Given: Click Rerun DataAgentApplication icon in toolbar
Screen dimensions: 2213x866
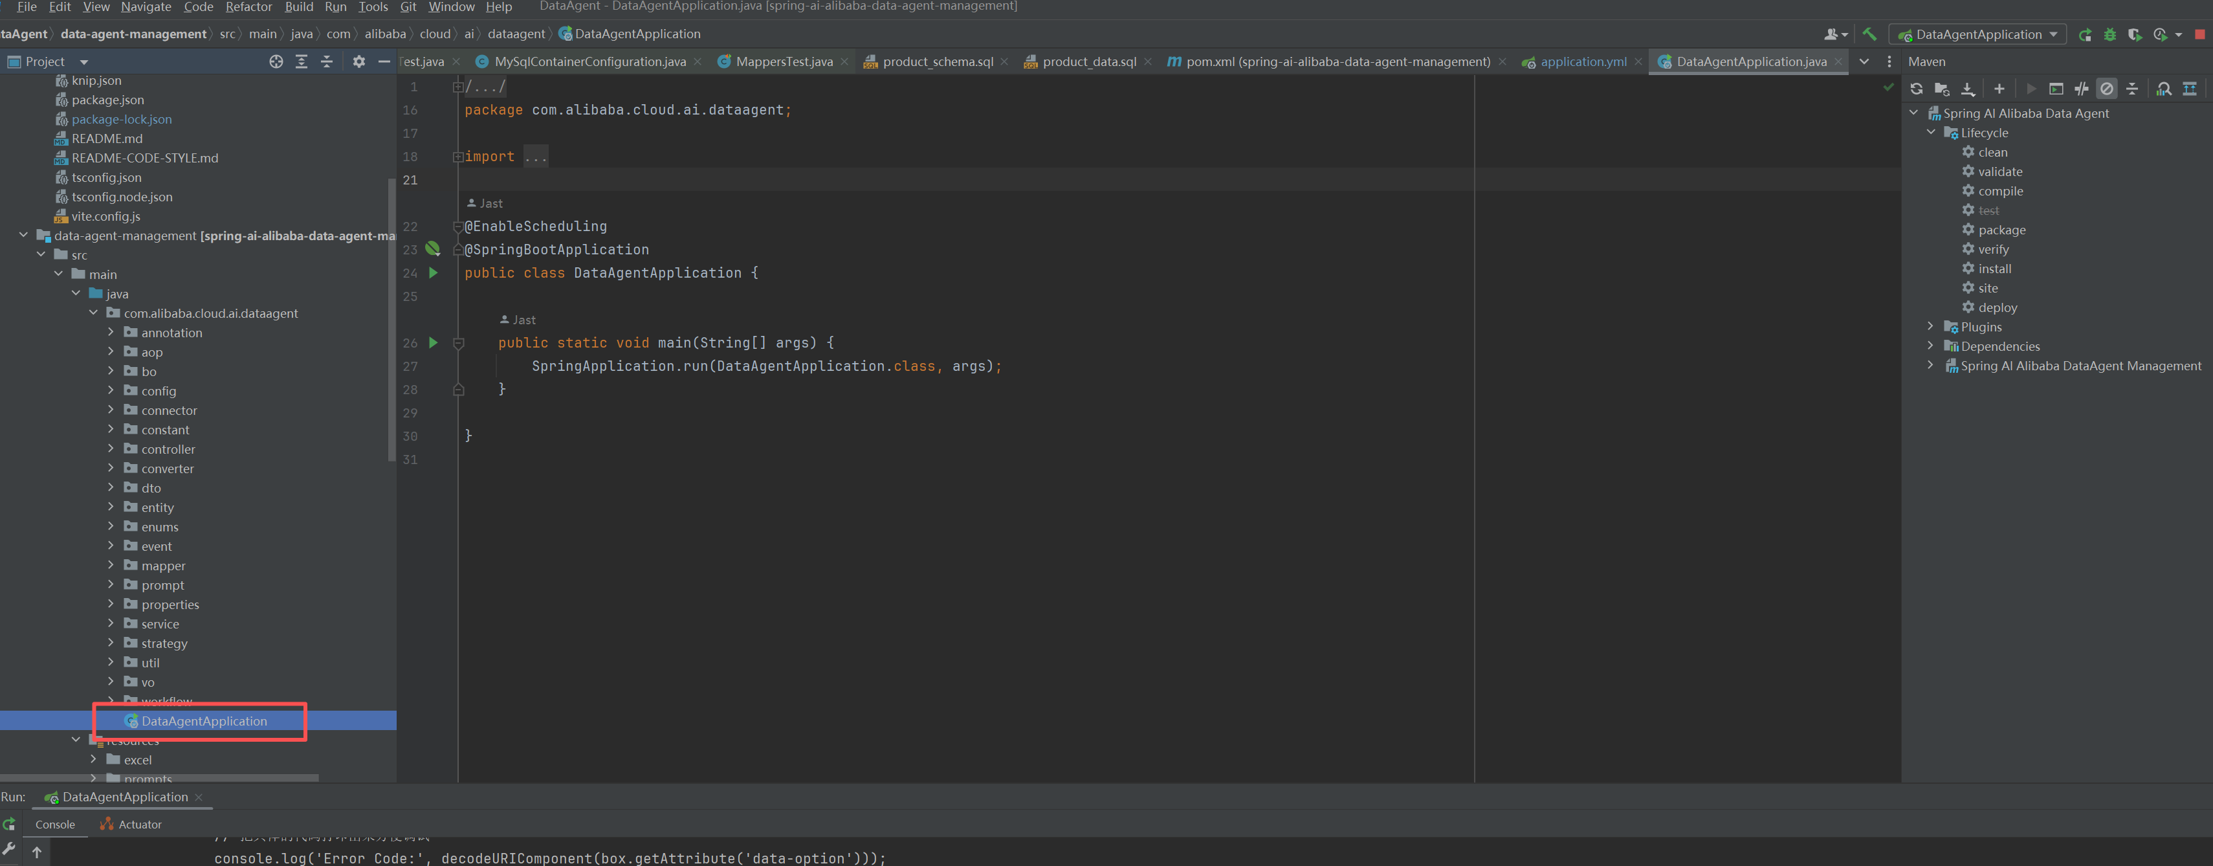Looking at the screenshot, I should point(2085,34).
